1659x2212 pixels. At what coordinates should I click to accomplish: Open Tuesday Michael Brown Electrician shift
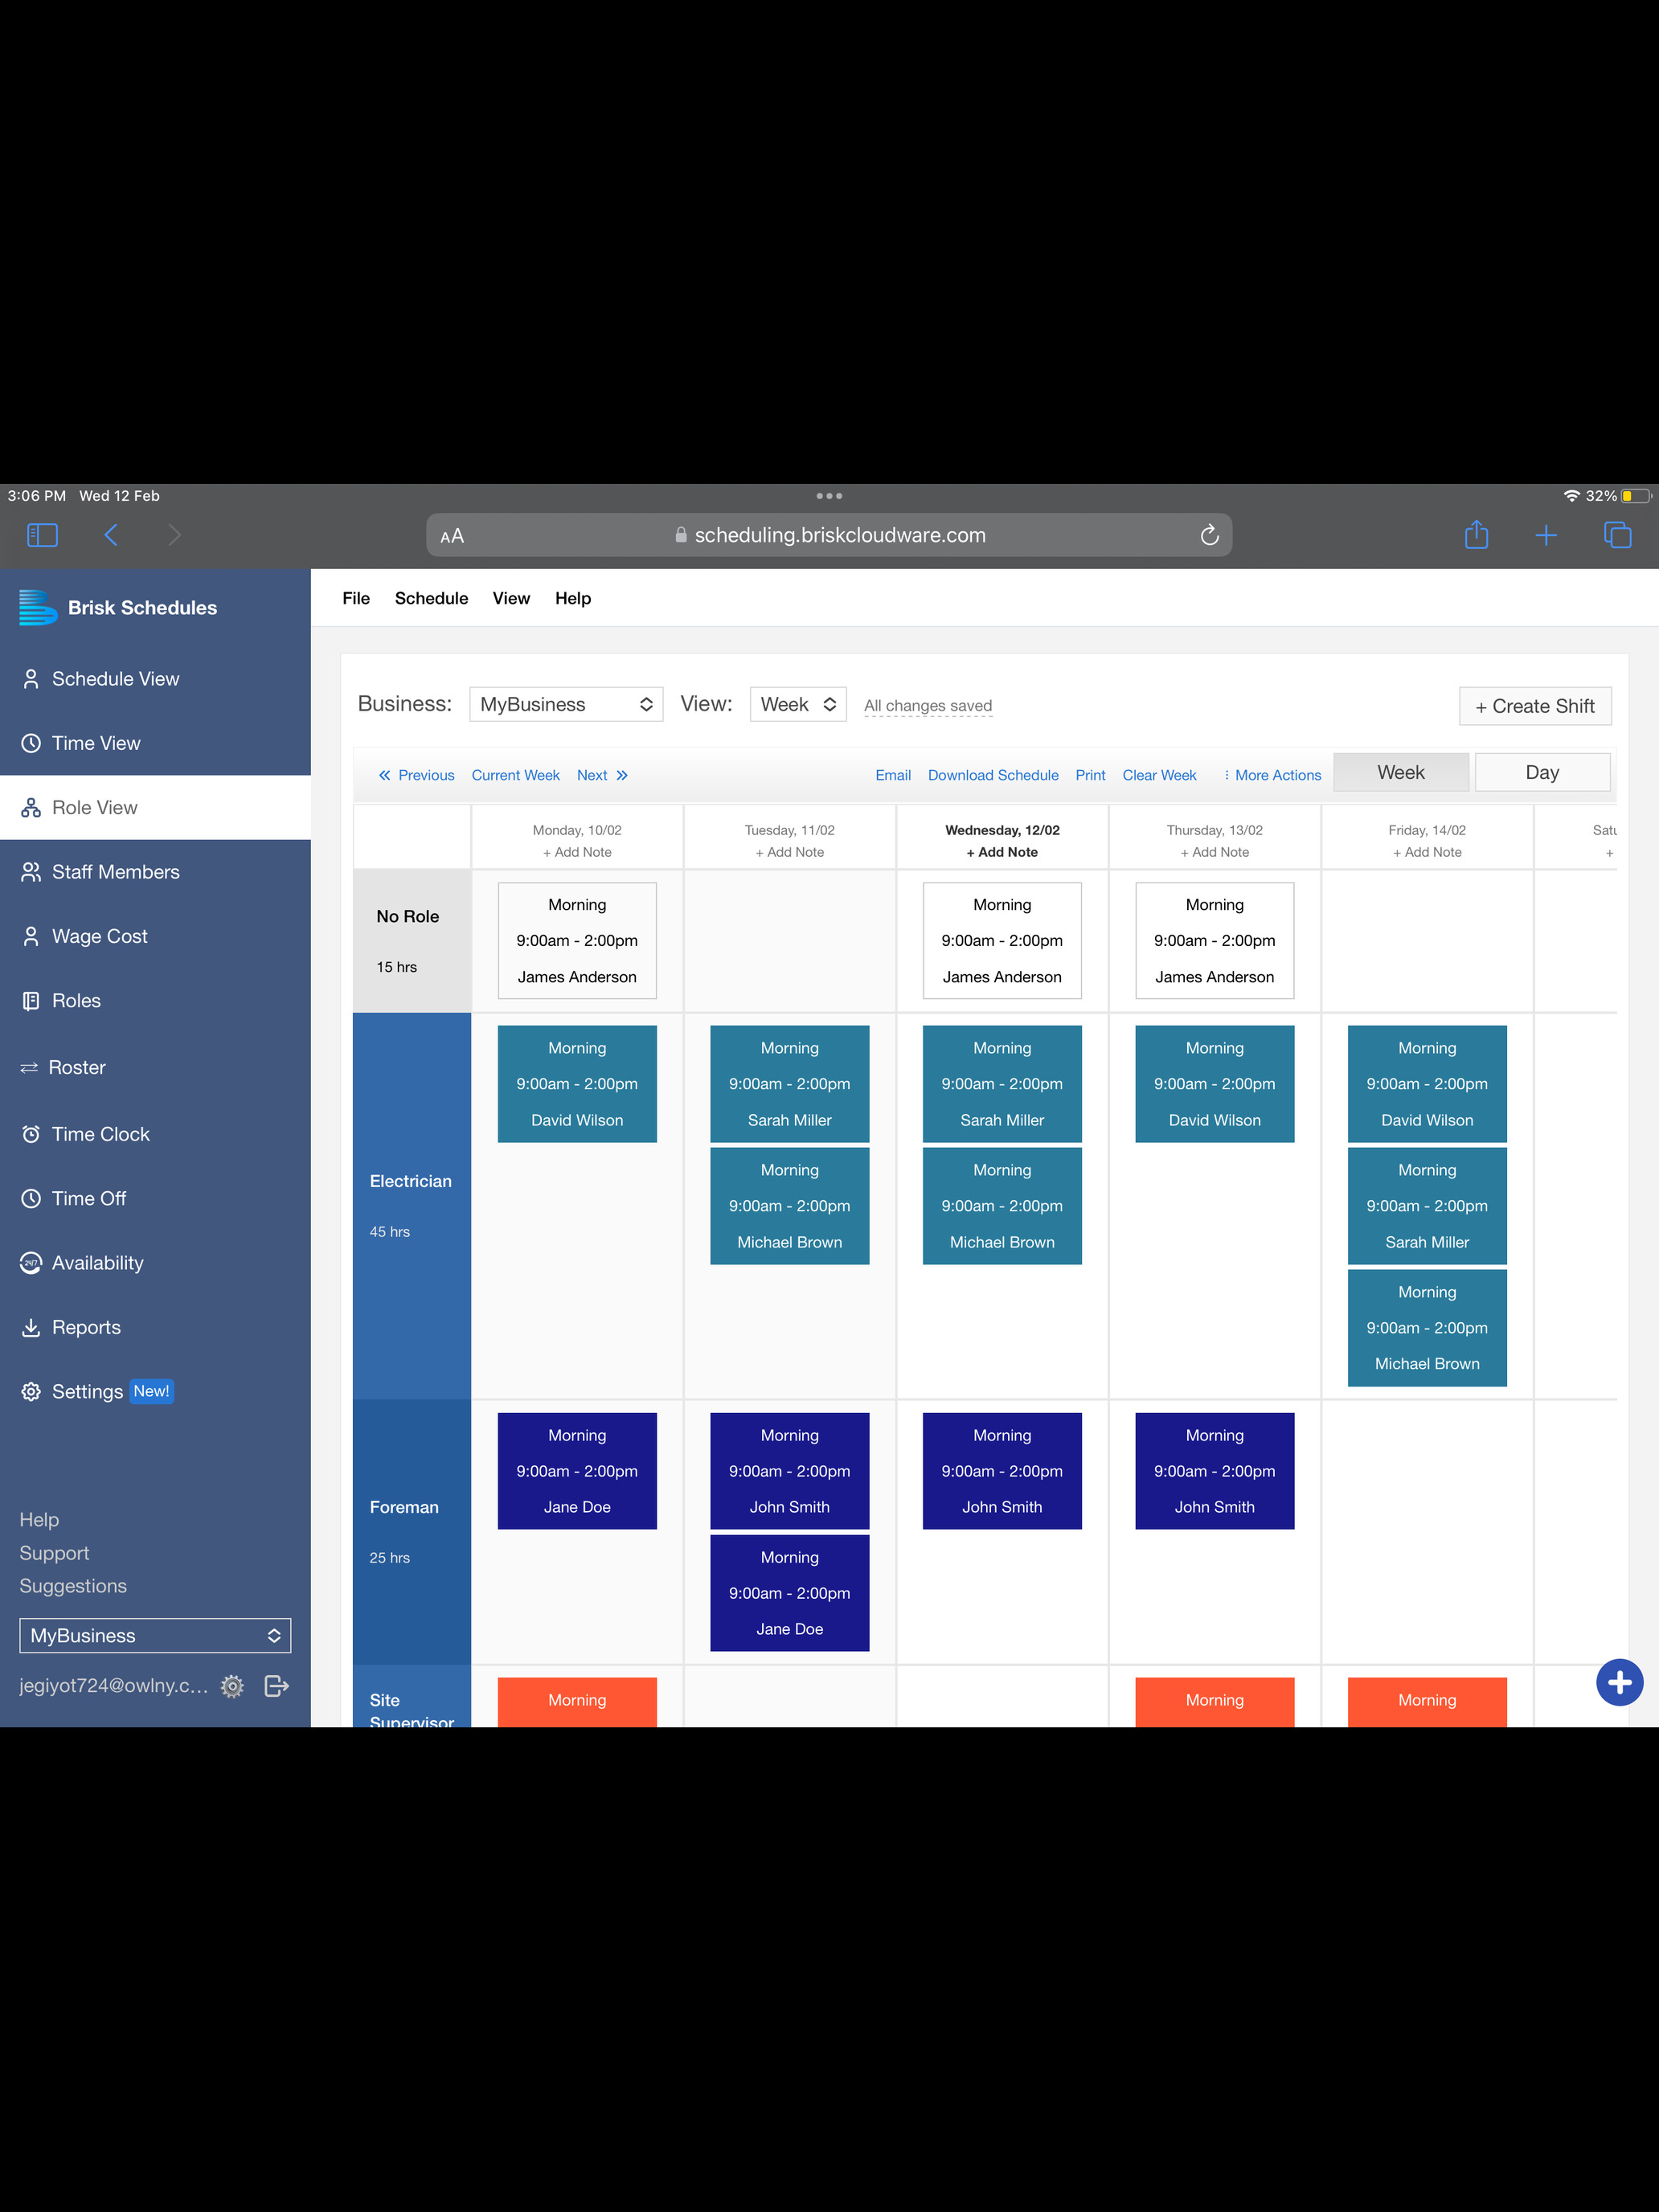(789, 1205)
